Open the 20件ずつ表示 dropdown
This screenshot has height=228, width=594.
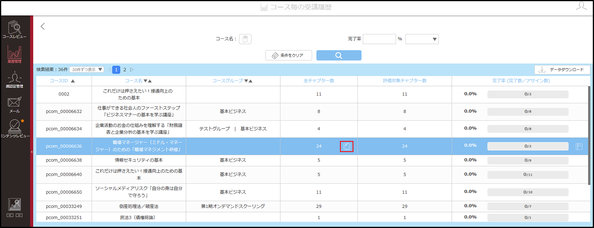click(x=87, y=70)
